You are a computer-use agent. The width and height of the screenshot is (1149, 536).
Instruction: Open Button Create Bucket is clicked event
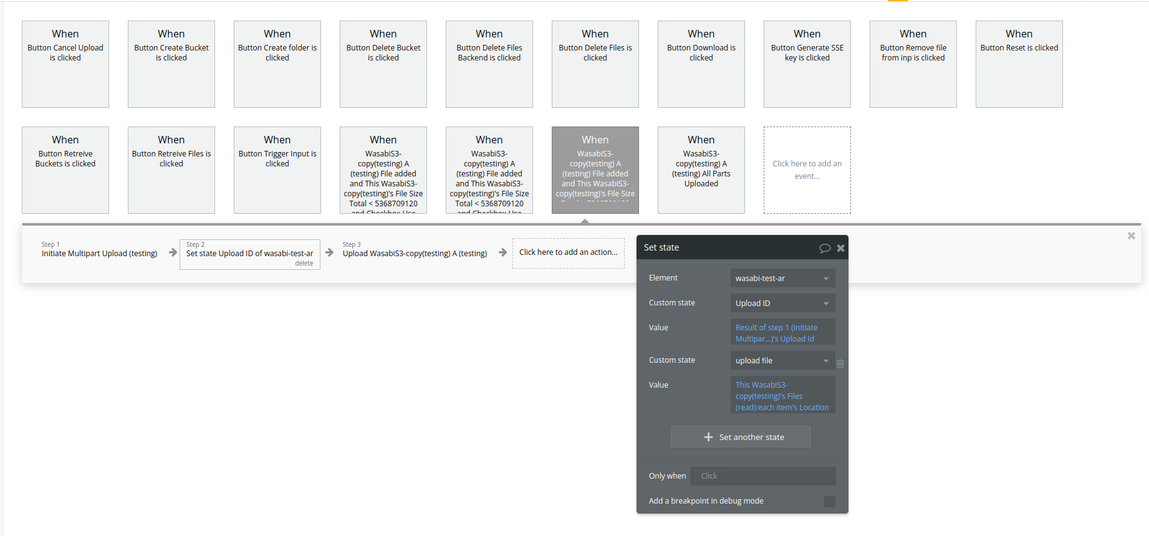(171, 64)
